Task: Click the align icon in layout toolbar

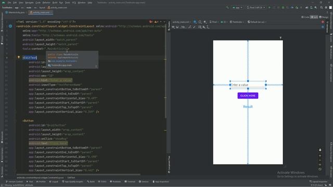Action: tap(204, 27)
